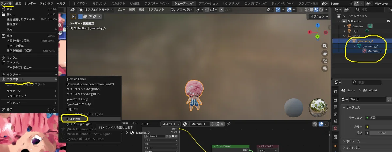Viewport: 392px width, 152px height.
Task: Click the fake-user shield icon next to Material_0
Action: (212, 124)
